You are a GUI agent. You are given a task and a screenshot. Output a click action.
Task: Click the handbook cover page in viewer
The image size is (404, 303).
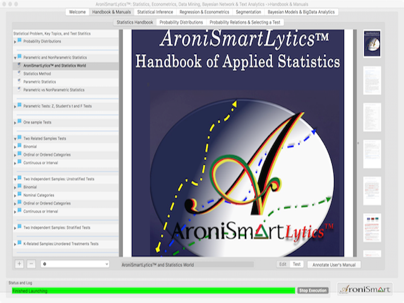click(238, 143)
